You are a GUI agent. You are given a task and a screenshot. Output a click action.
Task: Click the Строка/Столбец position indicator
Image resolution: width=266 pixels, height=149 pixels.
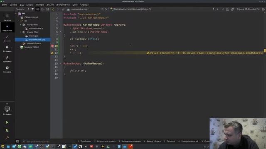click(248, 9)
